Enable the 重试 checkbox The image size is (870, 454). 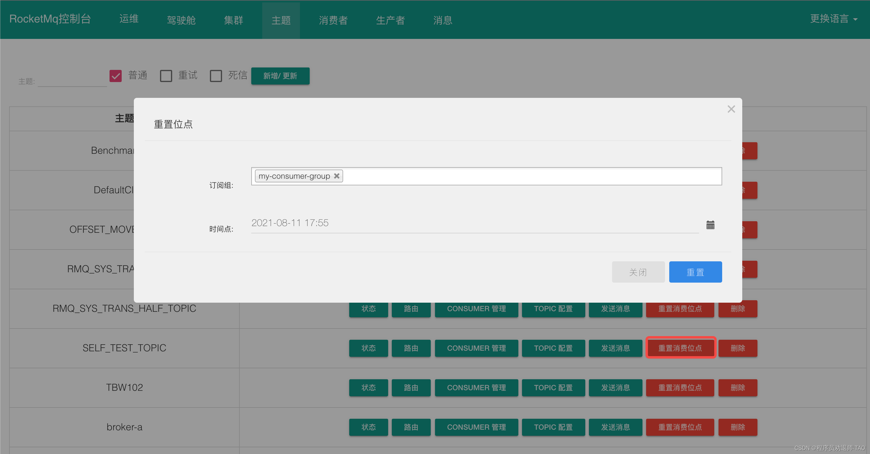click(x=166, y=76)
